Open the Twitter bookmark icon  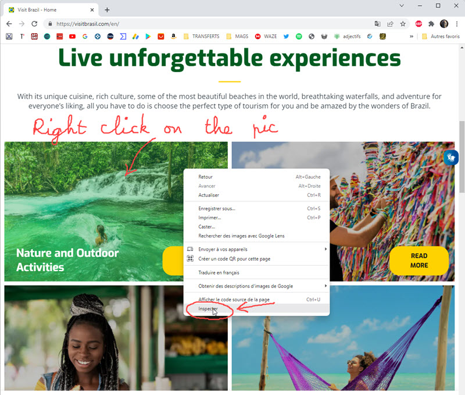[286, 37]
